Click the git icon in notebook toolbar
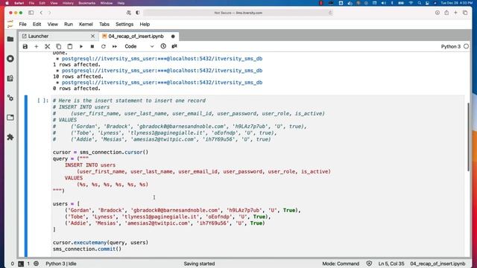The height and width of the screenshot is (268, 477). pos(174,46)
